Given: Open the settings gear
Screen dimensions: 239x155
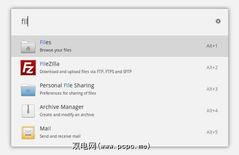Looking at the screenshot, I should (x=218, y=21).
